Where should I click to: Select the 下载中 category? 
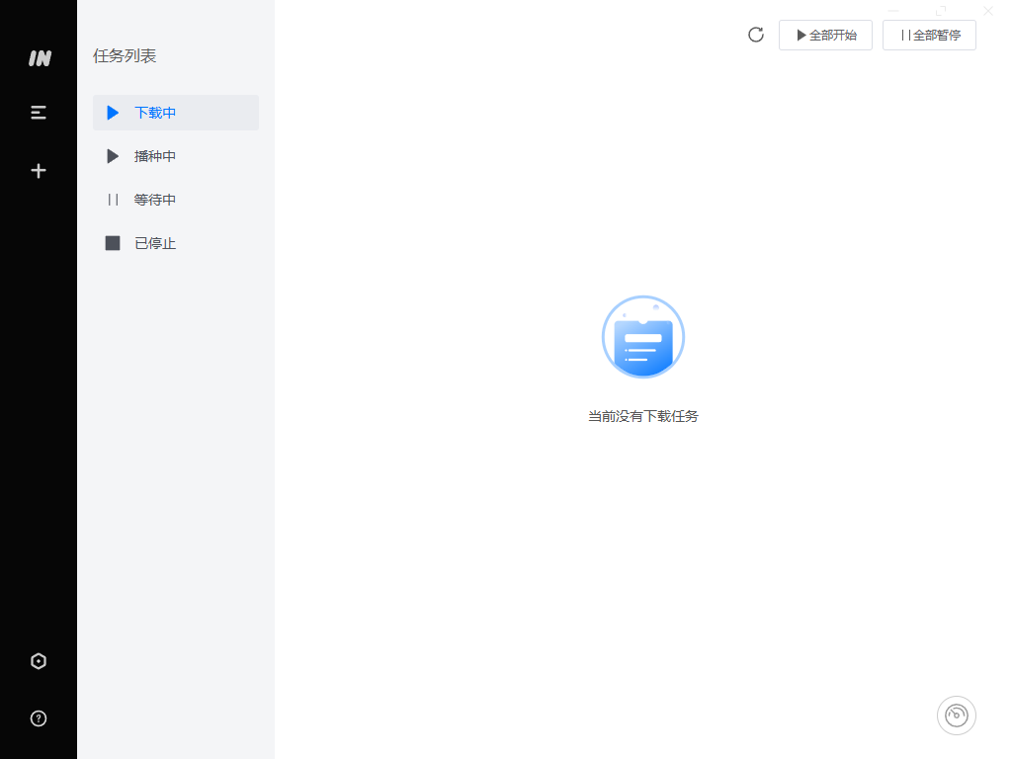(155, 113)
